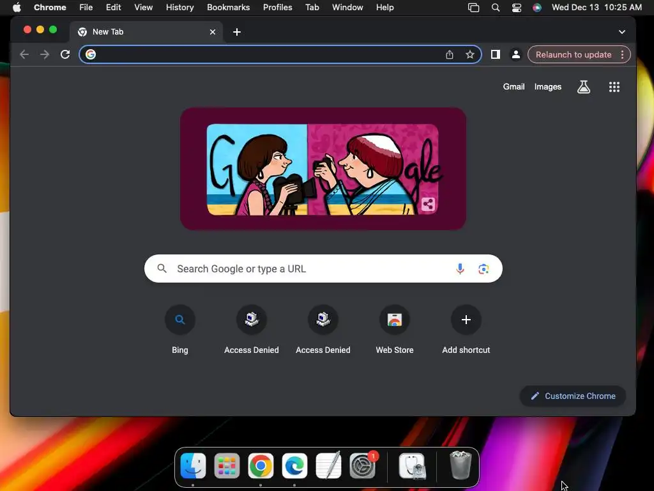Screen dimensions: 654x491
Task: Open the side panel icon
Action: (x=495, y=54)
